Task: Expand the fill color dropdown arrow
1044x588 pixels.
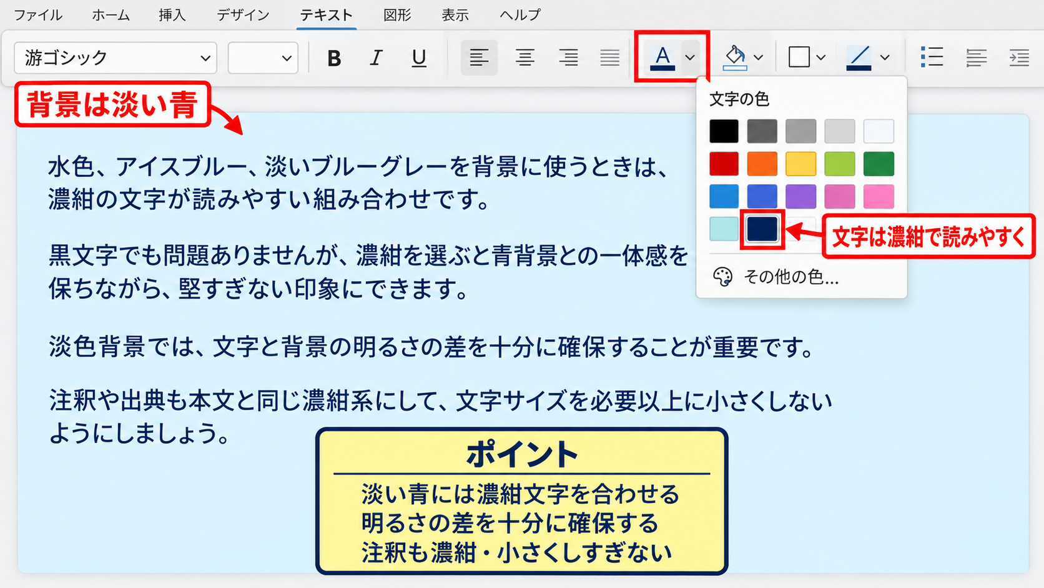Action: pyautogui.click(x=758, y=57)
